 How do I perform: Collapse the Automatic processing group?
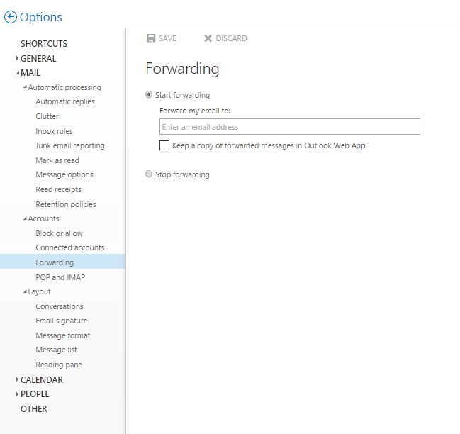point(25,87)
